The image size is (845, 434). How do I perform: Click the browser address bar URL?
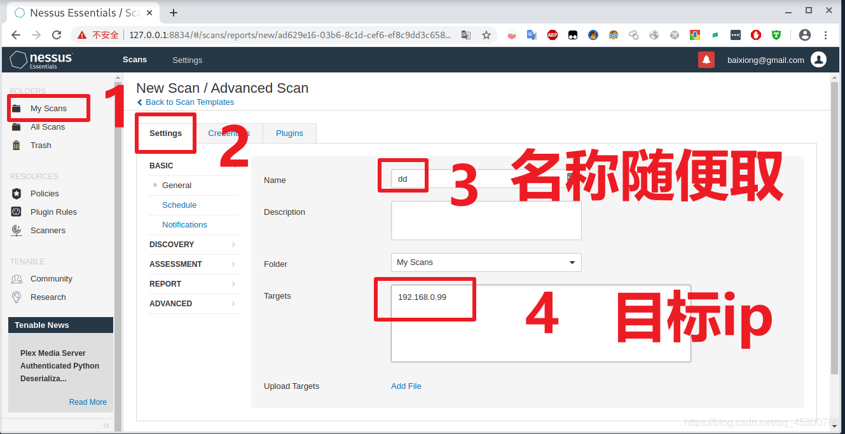pyautogui.click(x=289, y=35)
